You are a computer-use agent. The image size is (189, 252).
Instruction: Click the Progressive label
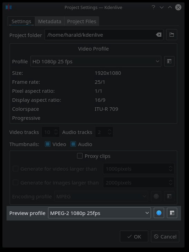point(26,118)
